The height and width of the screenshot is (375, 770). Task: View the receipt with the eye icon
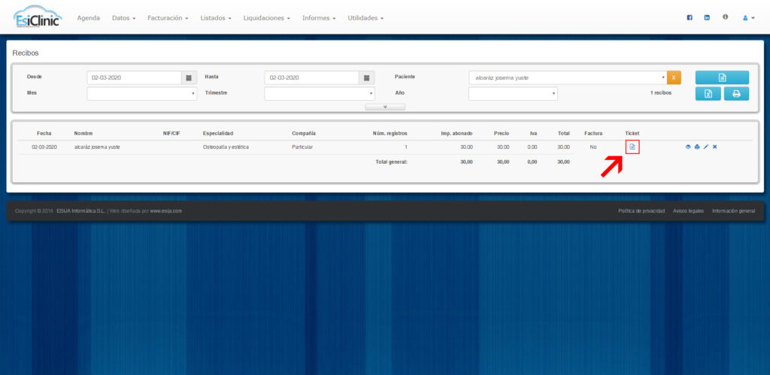[688, 147]
